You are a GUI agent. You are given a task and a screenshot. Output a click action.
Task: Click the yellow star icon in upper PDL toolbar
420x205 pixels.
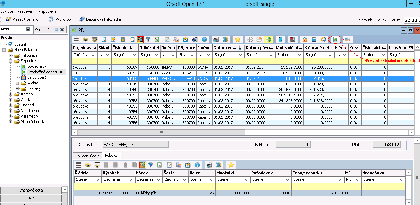[237, 39]
